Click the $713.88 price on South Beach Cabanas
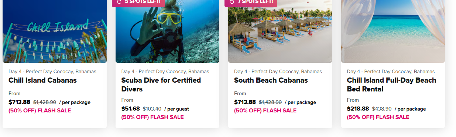Image resolution: width=456 pixels, height=137 pixels. [245, 102]
